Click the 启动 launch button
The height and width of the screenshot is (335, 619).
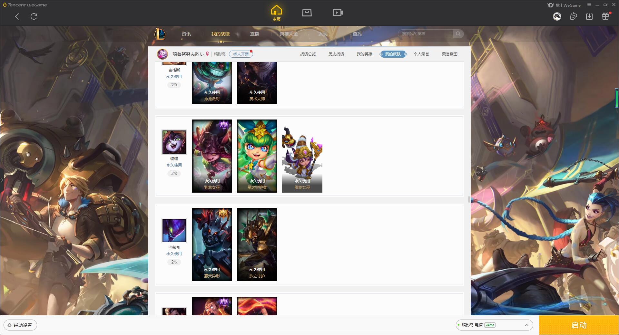579,325
